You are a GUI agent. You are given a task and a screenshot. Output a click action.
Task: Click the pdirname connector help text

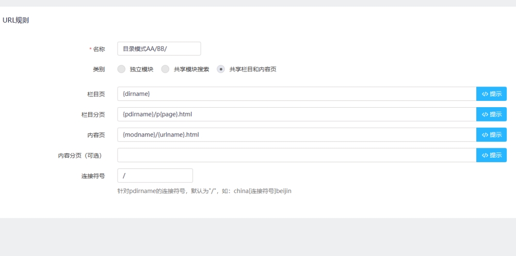(x=205, y=192)
